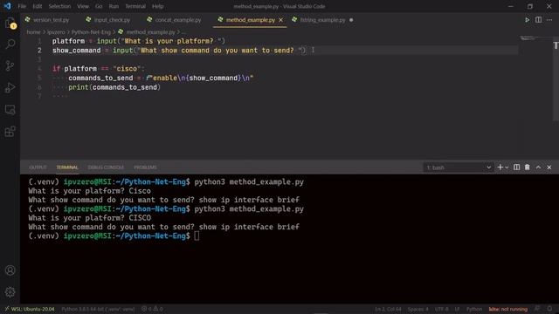Click the ipvzero breadcrumb segment

[56, 32]
